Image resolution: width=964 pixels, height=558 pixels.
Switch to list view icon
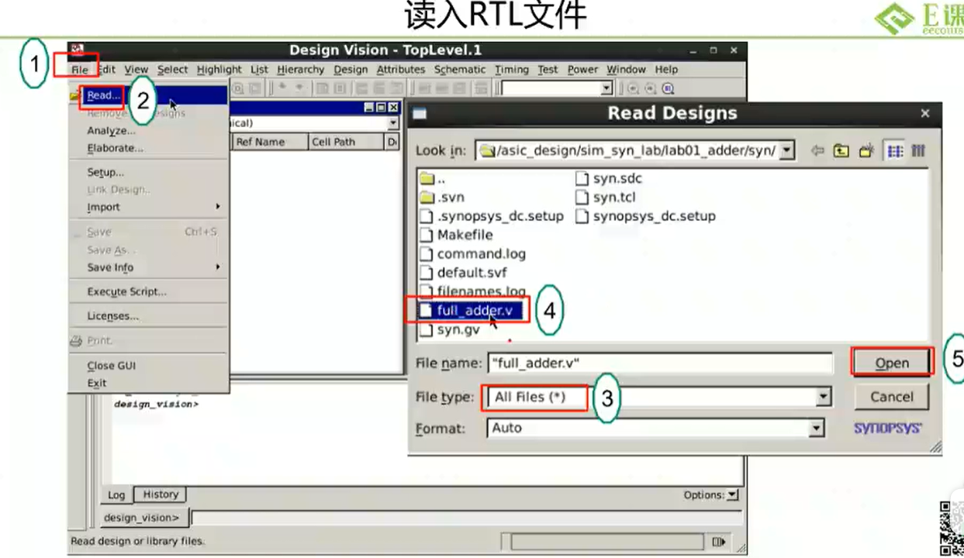point(895,151)
